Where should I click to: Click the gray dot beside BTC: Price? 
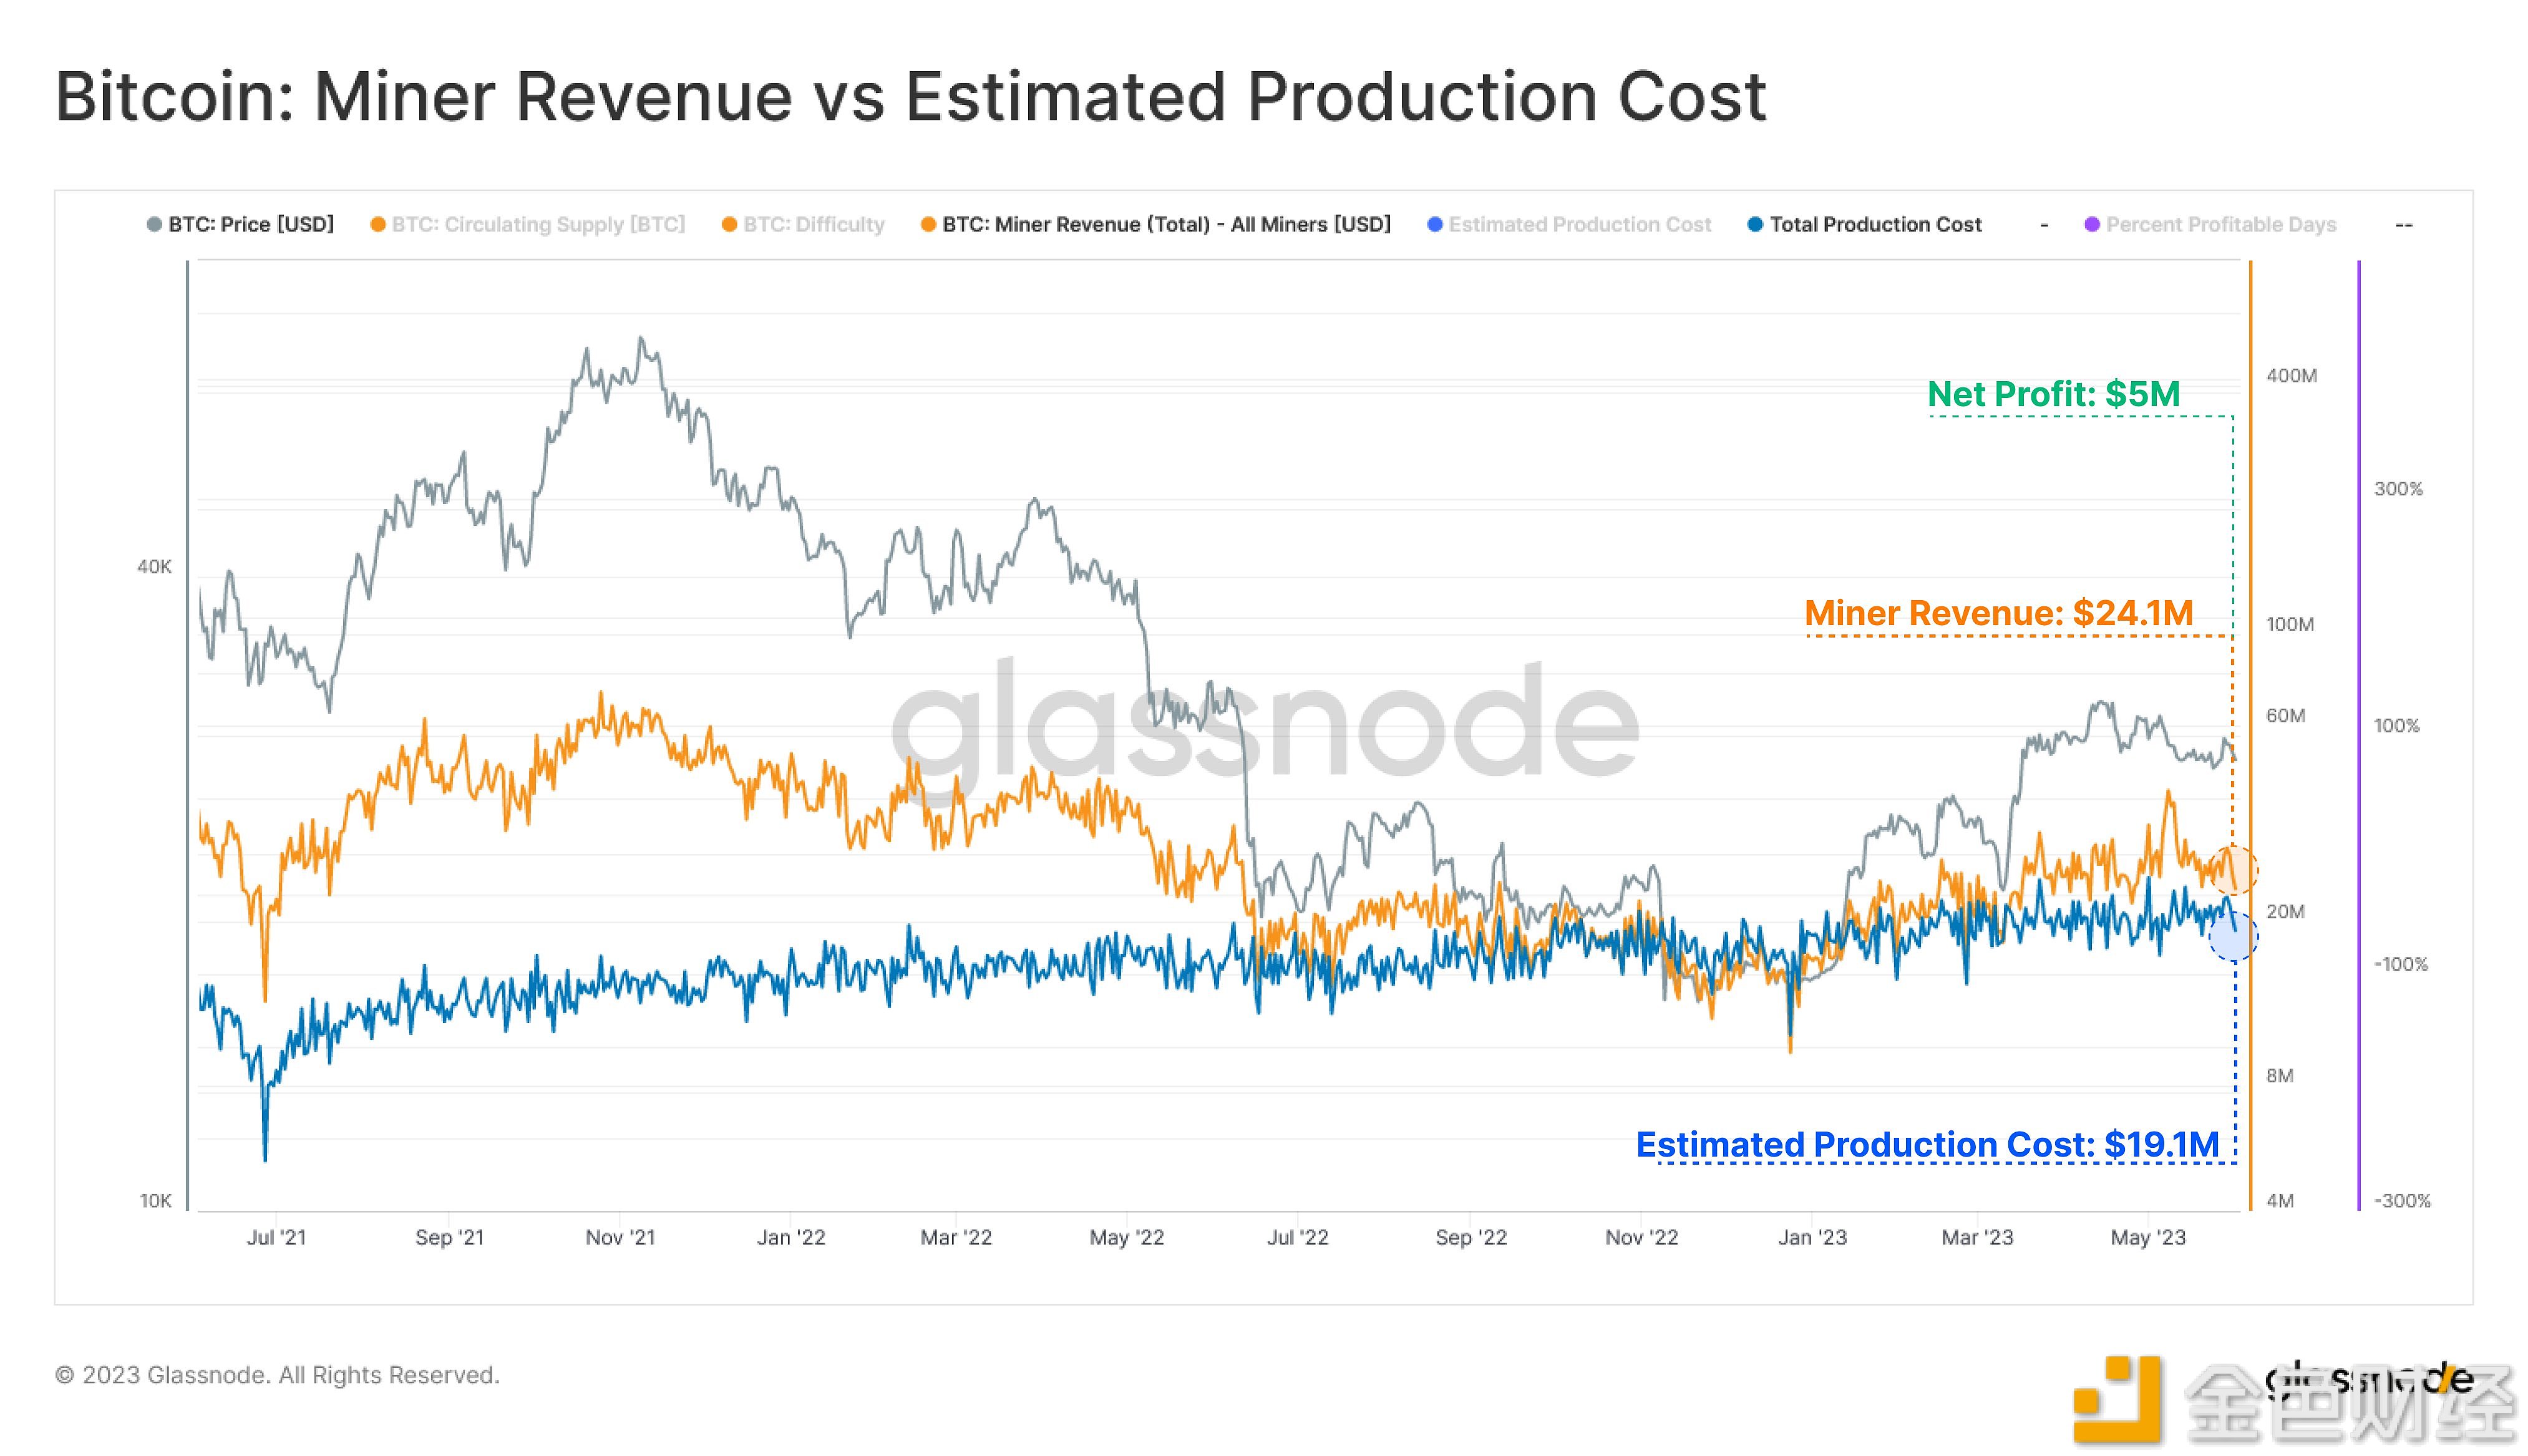tap(154, 224)
